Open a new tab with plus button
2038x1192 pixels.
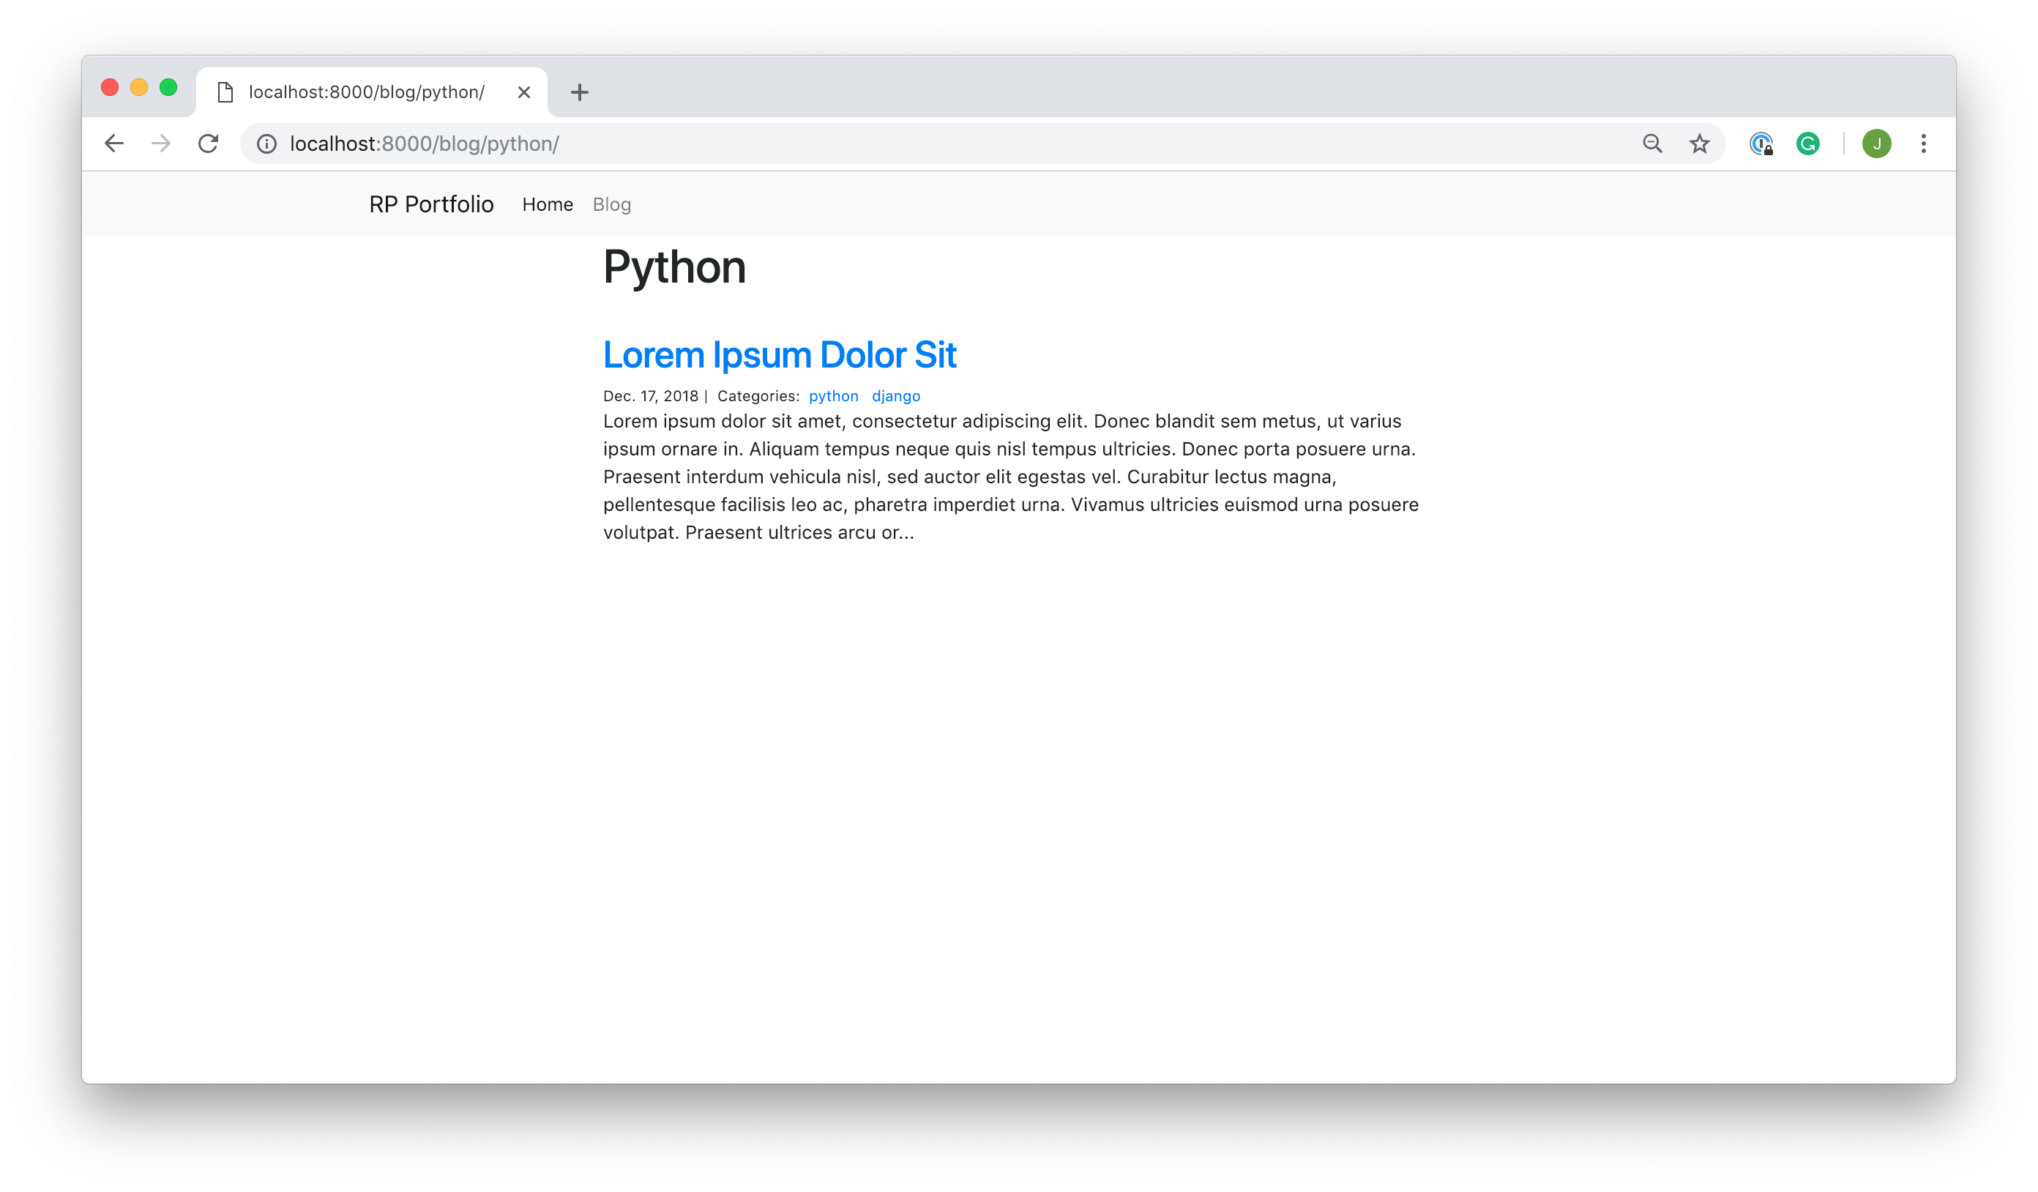coord(580,92)
